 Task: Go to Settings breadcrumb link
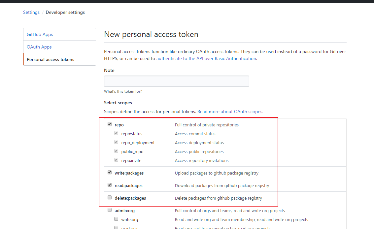31,12
